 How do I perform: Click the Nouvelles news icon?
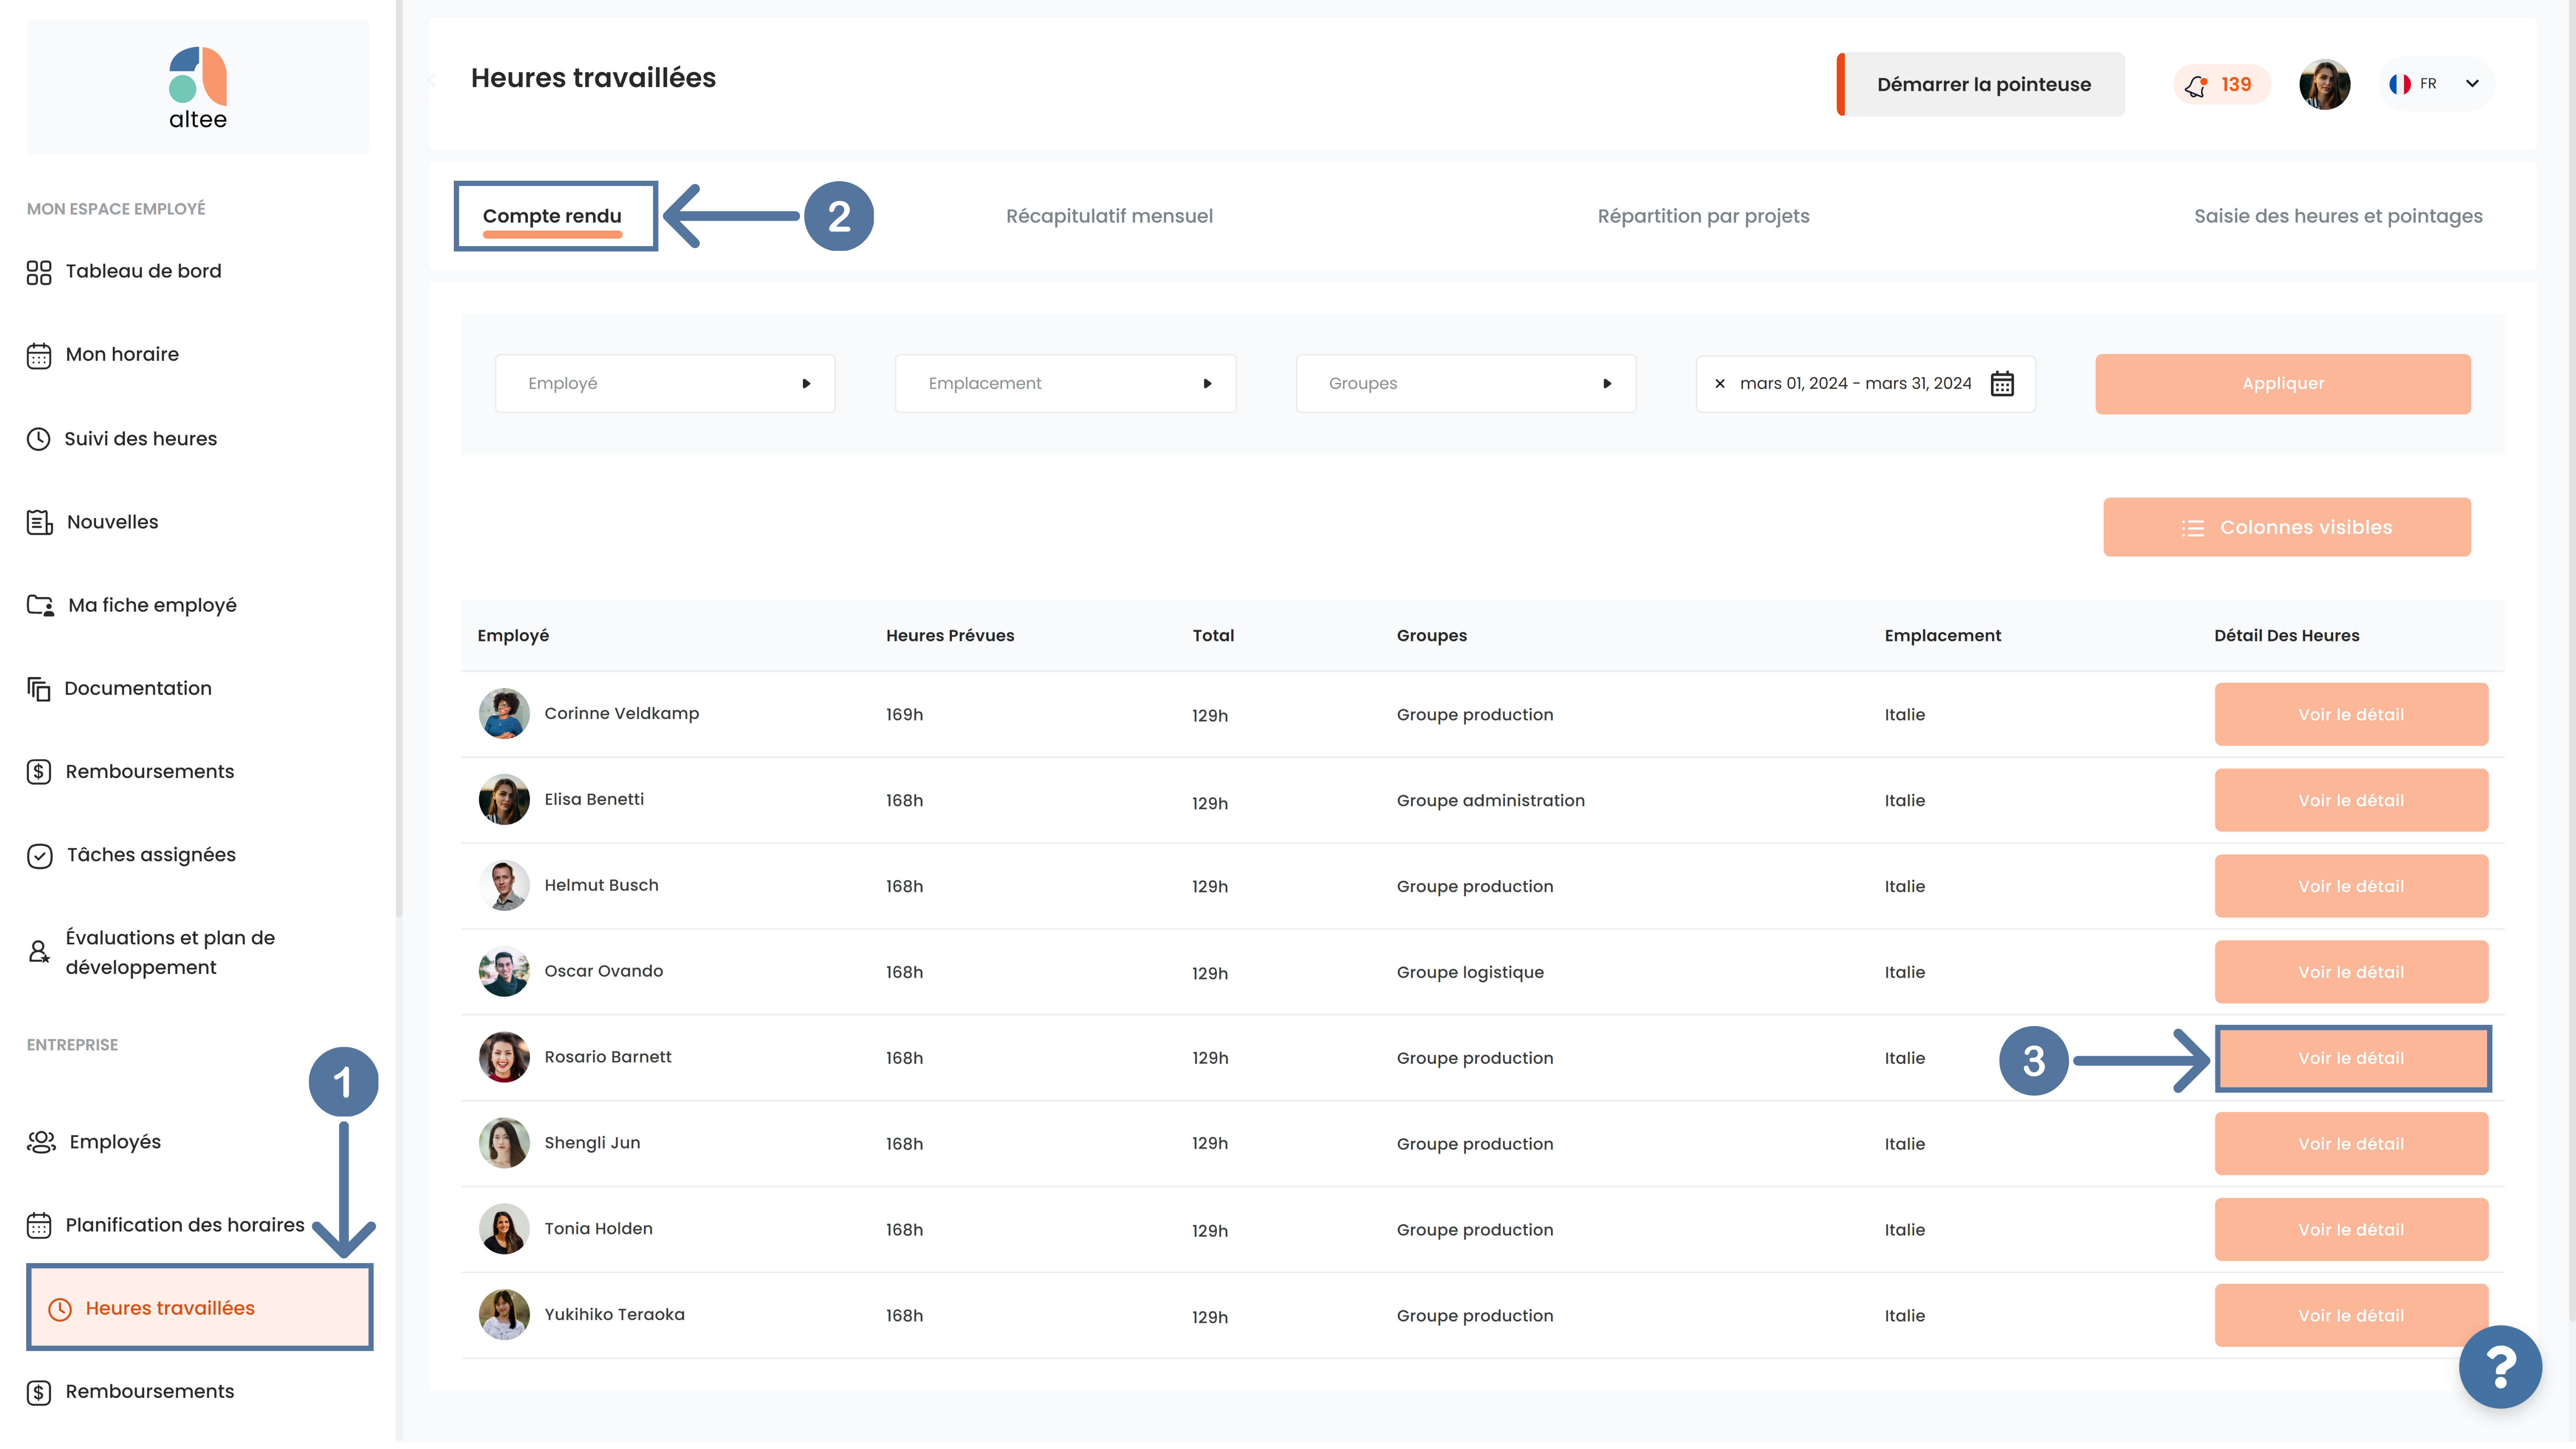click(x=39, y=522)
